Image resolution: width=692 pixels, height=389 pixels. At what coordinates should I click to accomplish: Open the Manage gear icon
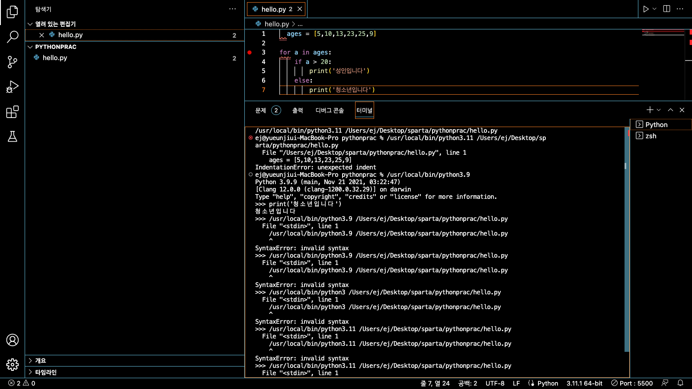coord(13,365)
